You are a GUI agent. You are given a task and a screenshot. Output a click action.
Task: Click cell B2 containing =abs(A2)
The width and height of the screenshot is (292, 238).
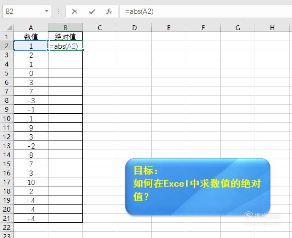(x=66, y=46)
